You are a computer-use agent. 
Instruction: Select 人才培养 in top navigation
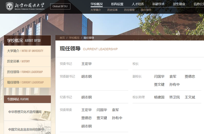click(x=138, y=4)
